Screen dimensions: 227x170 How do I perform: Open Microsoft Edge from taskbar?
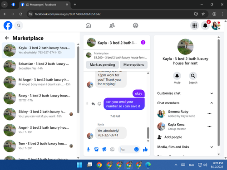point(148,165)
